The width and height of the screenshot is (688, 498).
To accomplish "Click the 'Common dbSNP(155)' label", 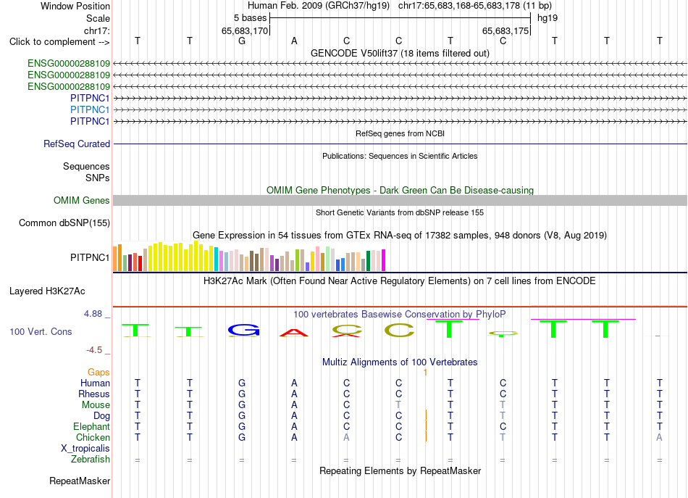I will (64, 223).
